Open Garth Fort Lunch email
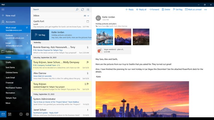 point(61,24)
